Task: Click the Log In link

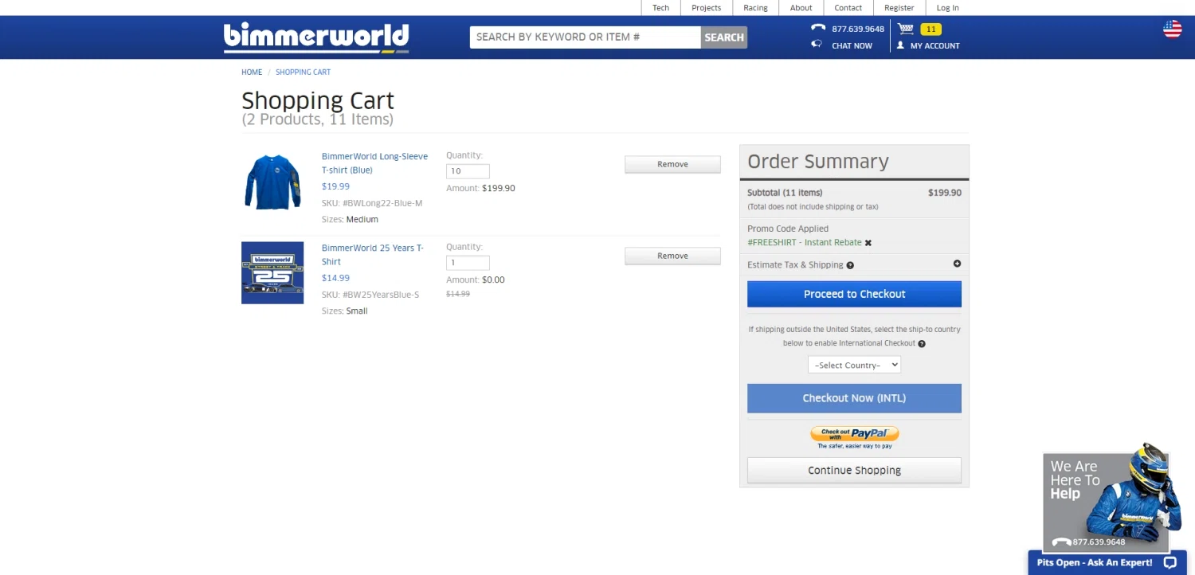Action: click(x=948, y=8)
